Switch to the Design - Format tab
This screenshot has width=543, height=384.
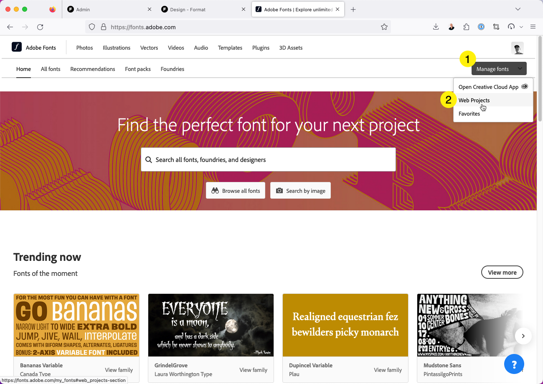coord(204,9)
